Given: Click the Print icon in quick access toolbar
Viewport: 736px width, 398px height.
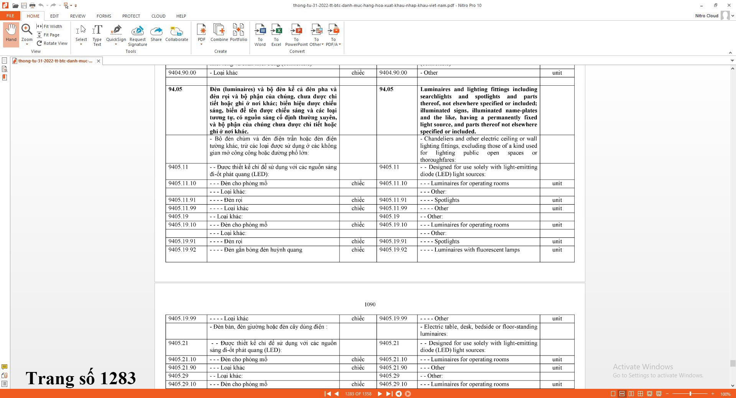Looking at the screenshot, I should tap(32, 5).
